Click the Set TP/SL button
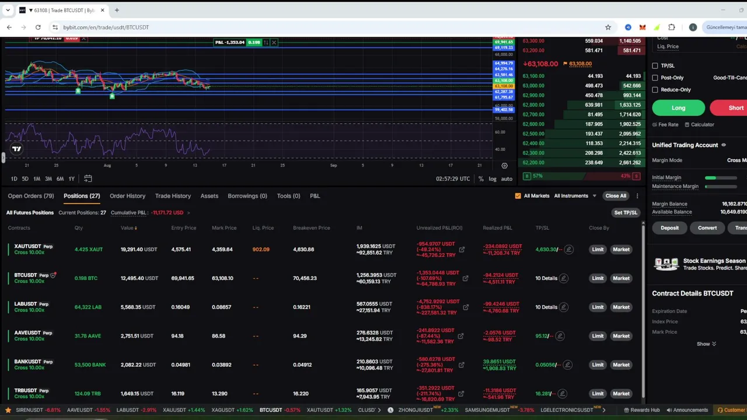 pyautogui.click(x=626, y=213)
